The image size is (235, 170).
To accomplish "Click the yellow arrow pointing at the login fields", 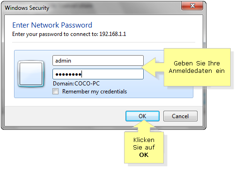I will (153, 67).
